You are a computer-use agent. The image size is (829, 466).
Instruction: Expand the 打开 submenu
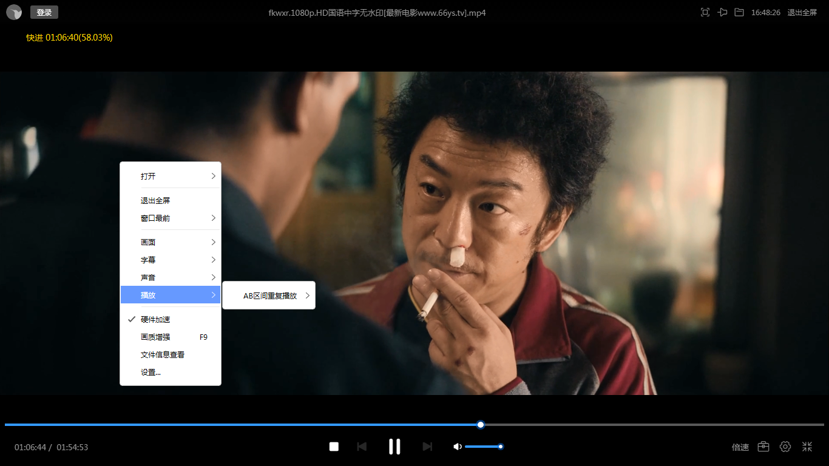click(x=171, y=176)
